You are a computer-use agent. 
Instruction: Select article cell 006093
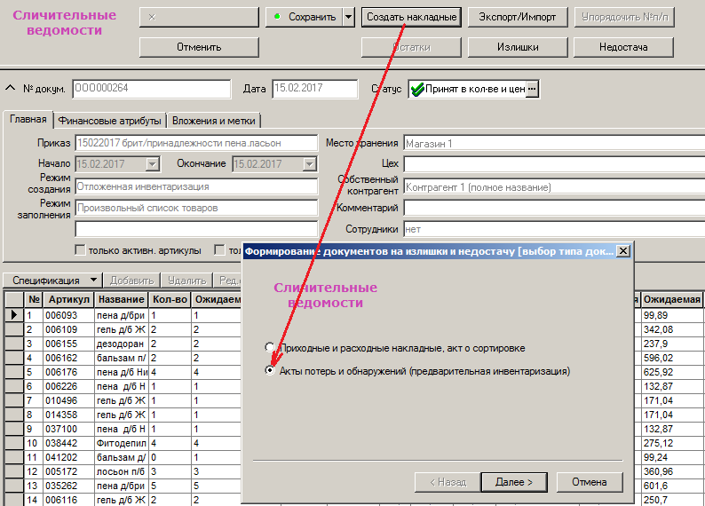(x=68, y=315)
